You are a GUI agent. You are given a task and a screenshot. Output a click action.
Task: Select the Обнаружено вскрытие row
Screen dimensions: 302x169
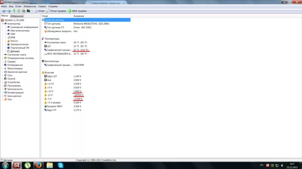tap(86, 31)
